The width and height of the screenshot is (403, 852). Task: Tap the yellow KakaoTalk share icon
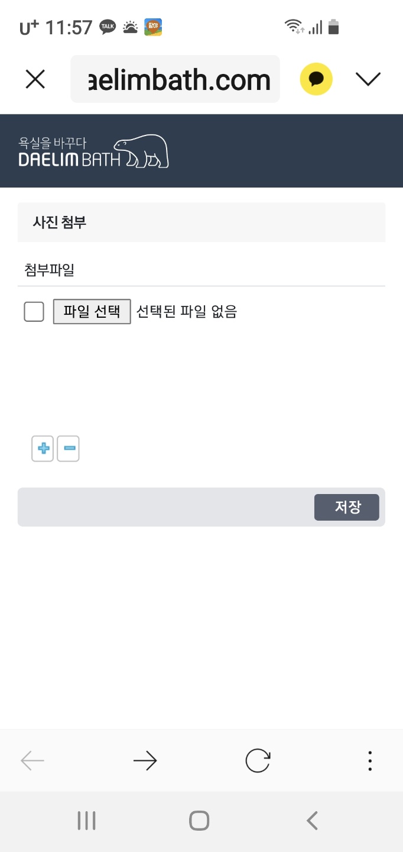point(316,79)
